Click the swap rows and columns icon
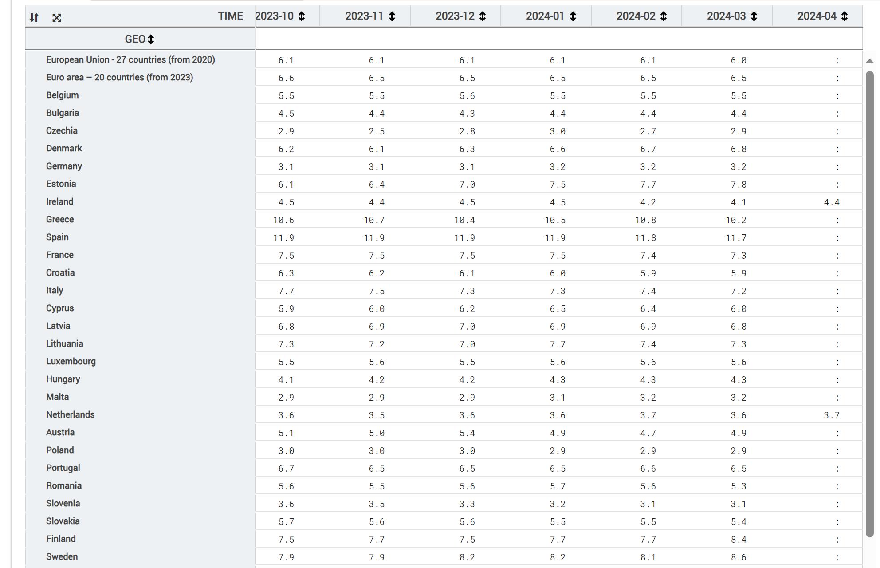Image resolution: width=880 pixels, height=568 pixels. click(34, 18)
